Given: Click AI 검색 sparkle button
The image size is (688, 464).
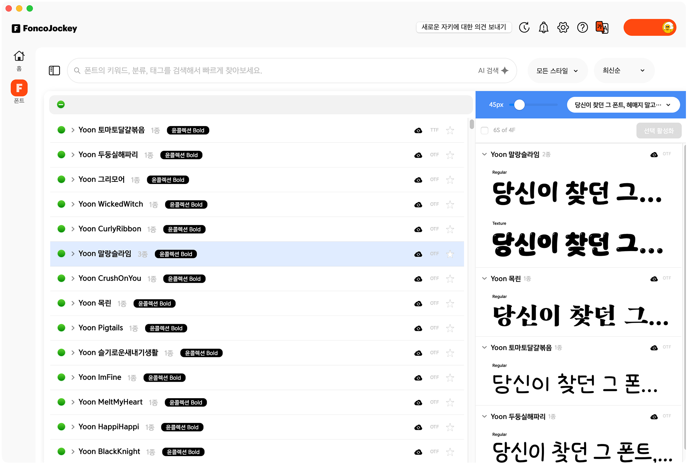Looking at the screenshot, I should pyautogui.click(x=493, y=71).
